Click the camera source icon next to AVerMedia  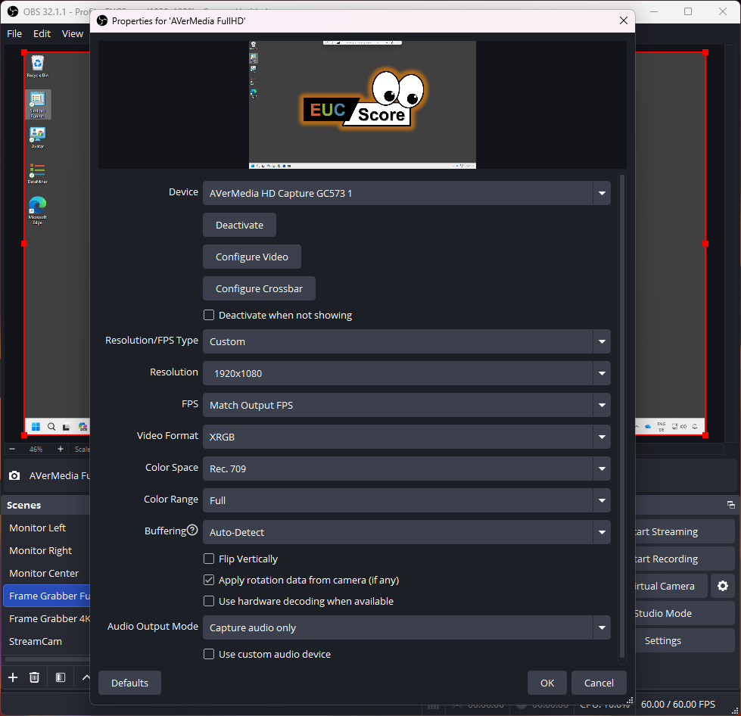pyautogui.click(x=13, y=475)
